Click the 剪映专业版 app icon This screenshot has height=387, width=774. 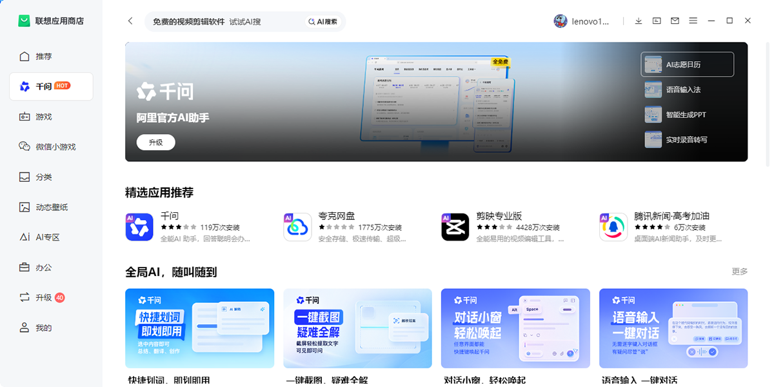point(455,227)
